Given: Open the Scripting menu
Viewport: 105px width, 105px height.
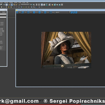Looking at the screenshot, I should coord(11,2).
